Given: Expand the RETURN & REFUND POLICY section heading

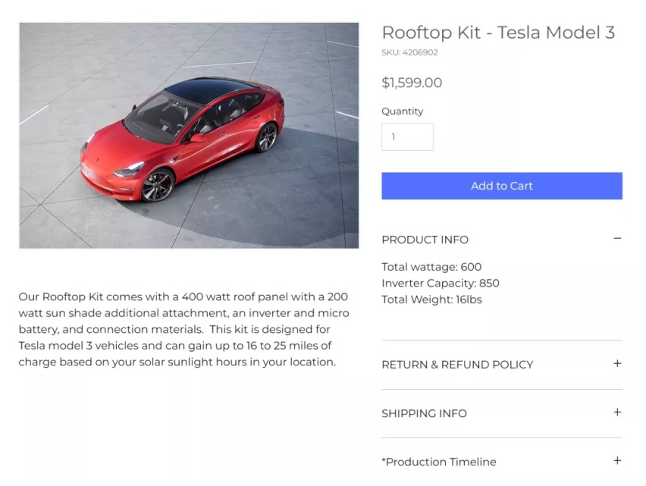Looking at the screenshot, I should coord(457,365).
